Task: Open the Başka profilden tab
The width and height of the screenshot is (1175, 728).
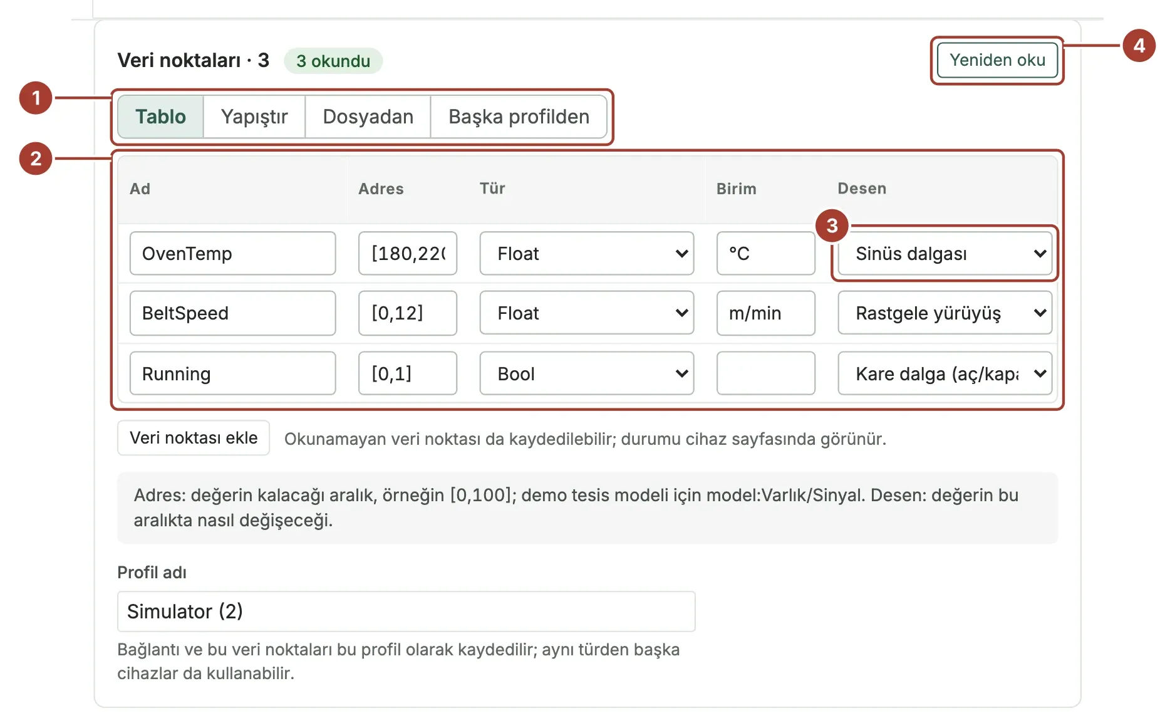Action: click(519, 117)
